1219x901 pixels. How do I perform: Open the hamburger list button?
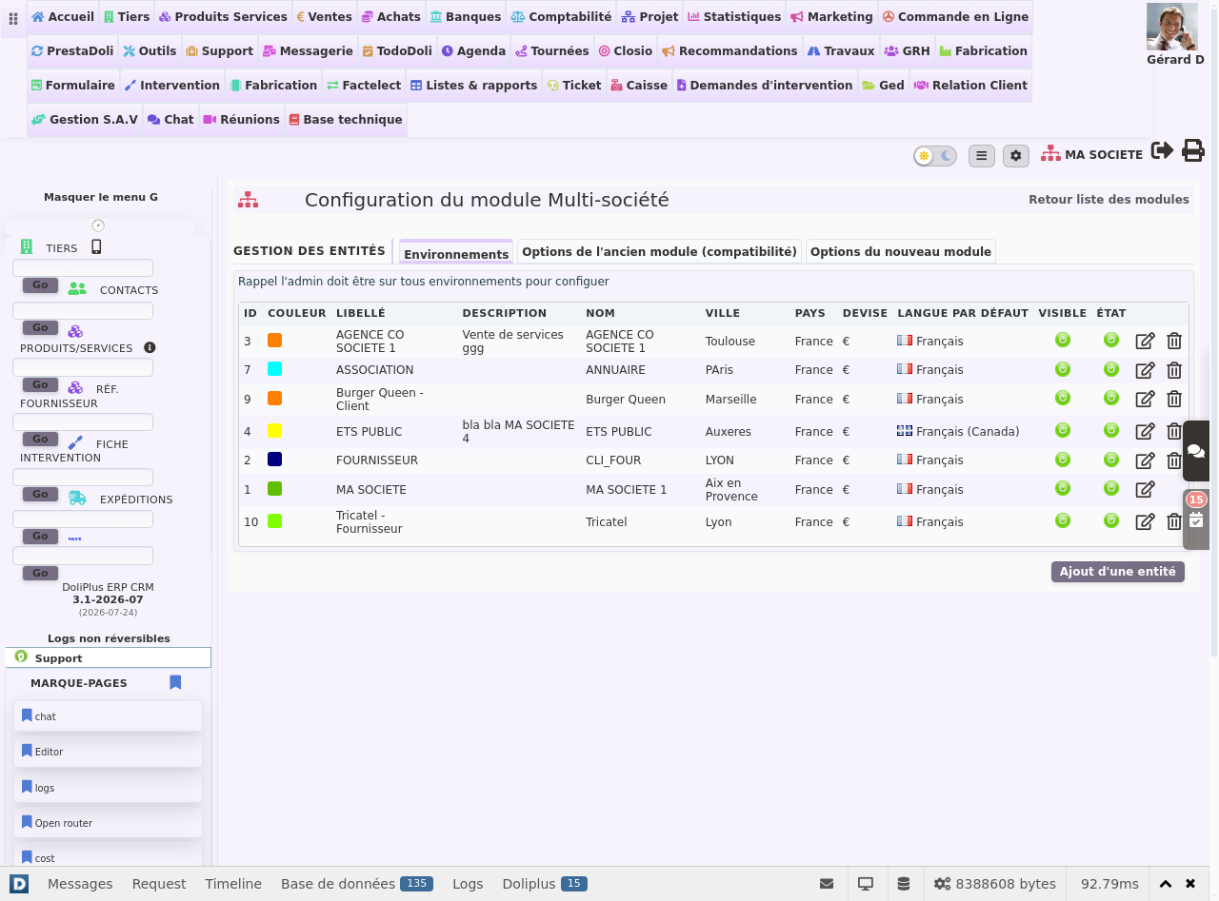click(x=982, y=155)
